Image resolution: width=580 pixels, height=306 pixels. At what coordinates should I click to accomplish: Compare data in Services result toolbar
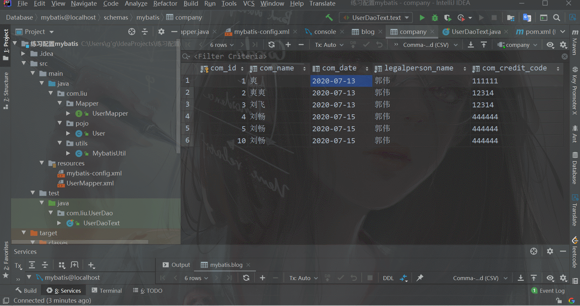tap(404, 278)
